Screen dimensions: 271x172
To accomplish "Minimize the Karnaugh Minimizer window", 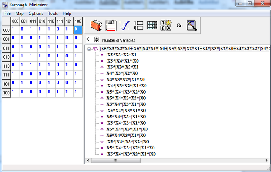I will tap(240, 3).
